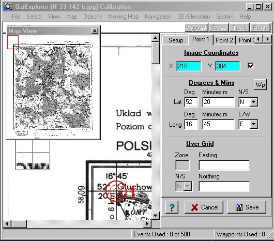This screenshot has width=274, height=241.
Task: Open the View menu
Action: tap(54, 17)
